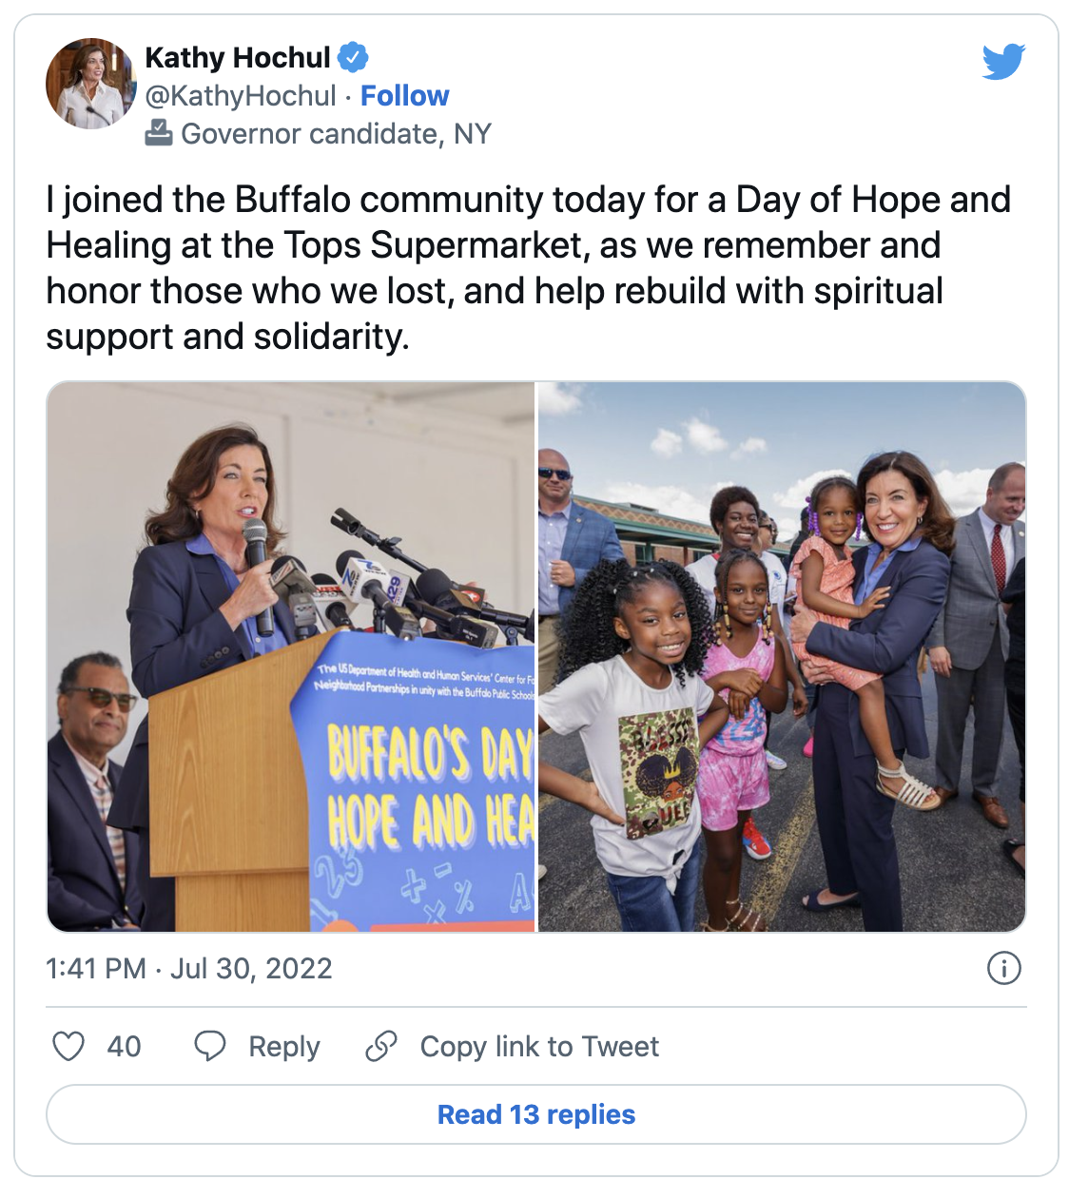Screen dimensions: 1069x1179
Task: Click the Governor candidate, NY label
Action: point(336,133)
